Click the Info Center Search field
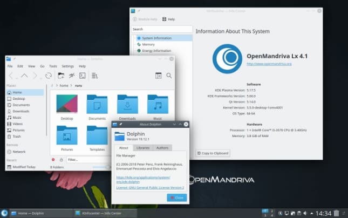The image size is (348, 218). point(162,29)
